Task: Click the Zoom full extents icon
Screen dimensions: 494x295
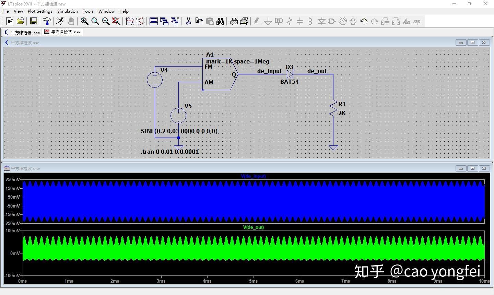Action: pos(116,21)
